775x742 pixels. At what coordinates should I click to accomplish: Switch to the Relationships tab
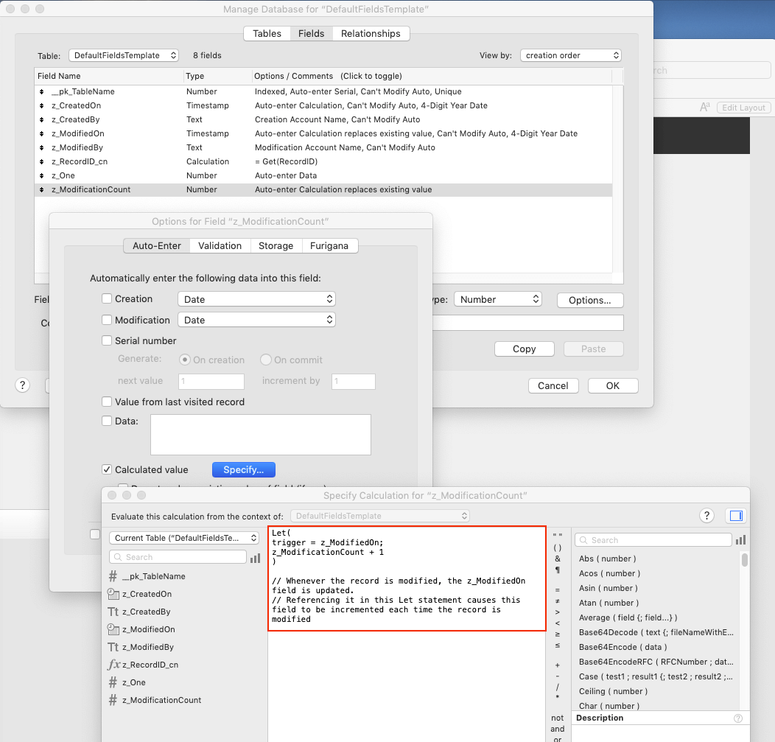click(371, 34)
